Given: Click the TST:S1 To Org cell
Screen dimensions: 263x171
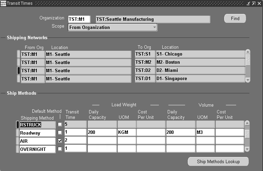Looking at the screenshot, I should coord(145,54).
